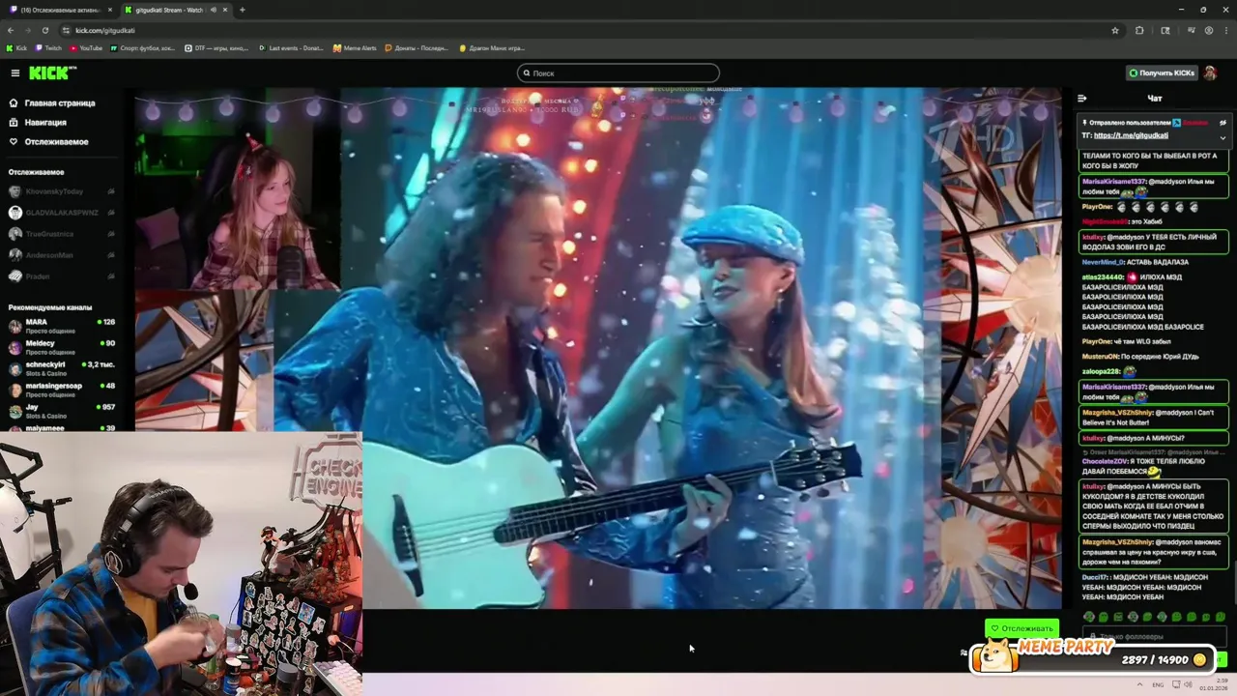Open the Драгон Мани bookmark
1237x696 pixels.
[492, 47]
